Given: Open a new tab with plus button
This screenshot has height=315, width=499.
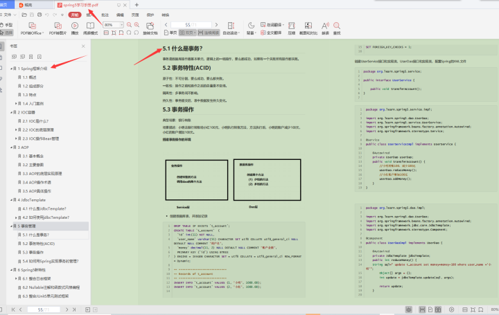Looking at the screenshot, I should (x=137, y=5).
